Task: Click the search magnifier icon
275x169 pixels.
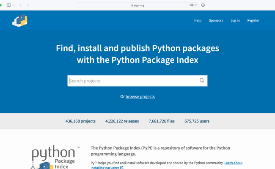Action: pos(202,81)
